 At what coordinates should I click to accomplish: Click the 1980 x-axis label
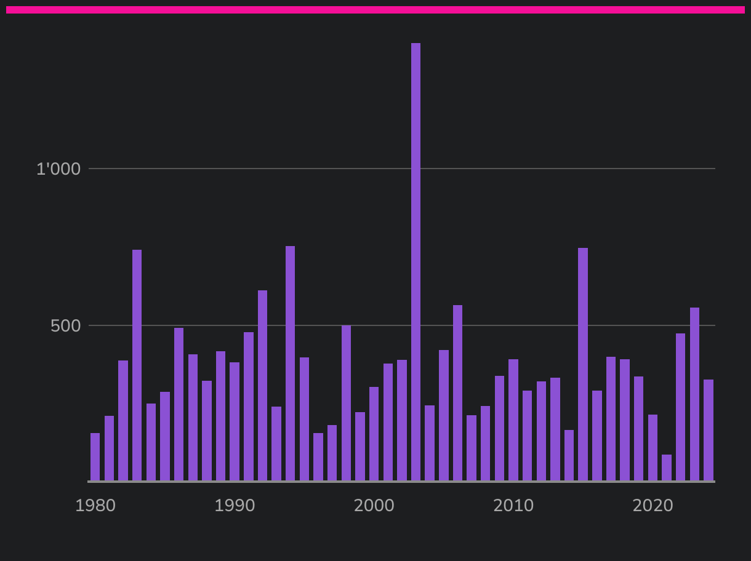95,506
